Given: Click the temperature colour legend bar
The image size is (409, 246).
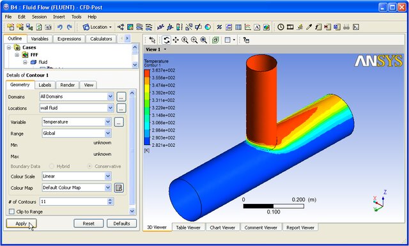Looking at the screenshot, I should (147, 107).
